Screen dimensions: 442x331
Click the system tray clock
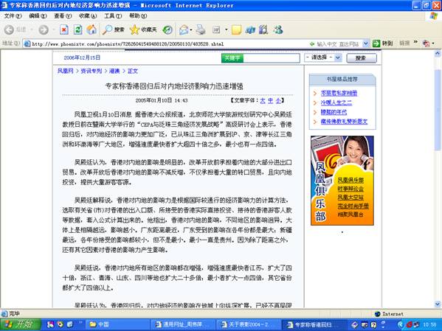coord(429,325)
